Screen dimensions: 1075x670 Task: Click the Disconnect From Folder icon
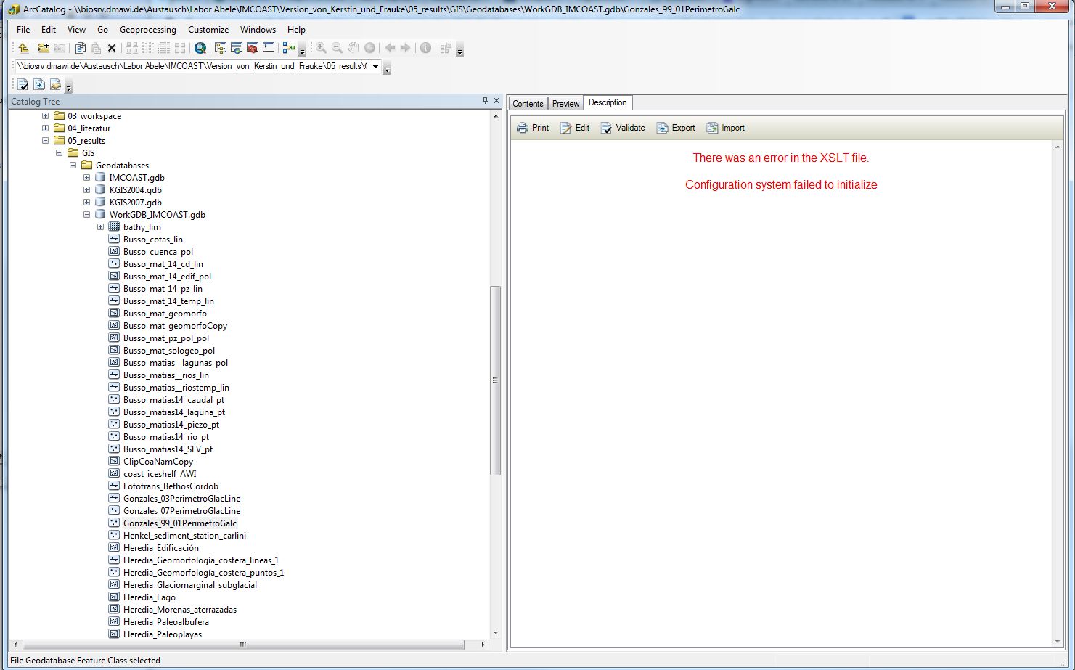click(60, 48)
